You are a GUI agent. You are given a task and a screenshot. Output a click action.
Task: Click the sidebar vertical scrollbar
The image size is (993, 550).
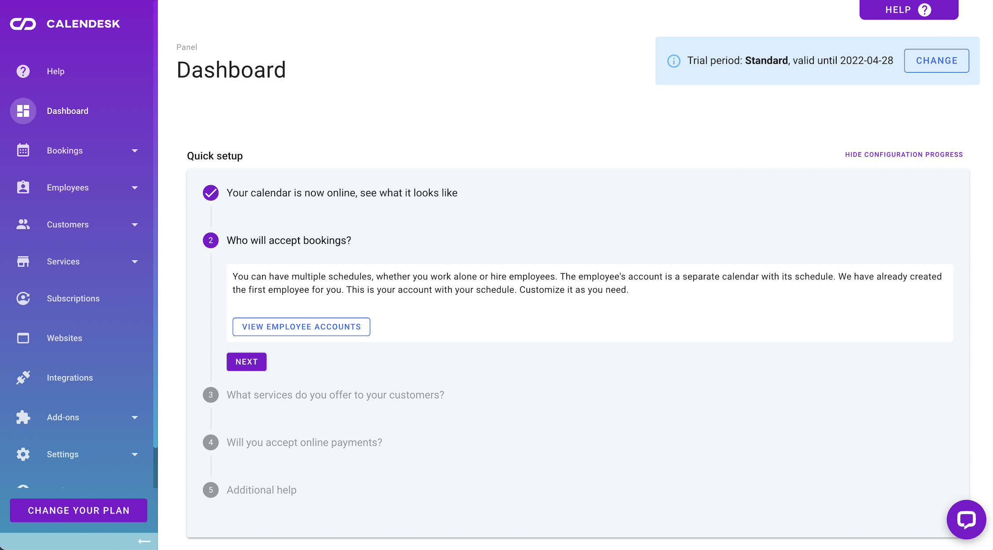155,466
